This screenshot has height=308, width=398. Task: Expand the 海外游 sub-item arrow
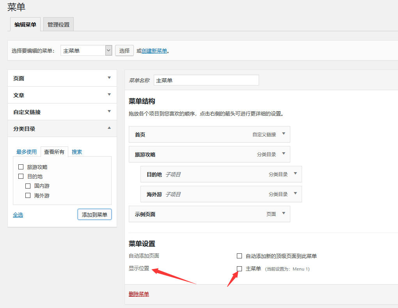tap(295, 194)
